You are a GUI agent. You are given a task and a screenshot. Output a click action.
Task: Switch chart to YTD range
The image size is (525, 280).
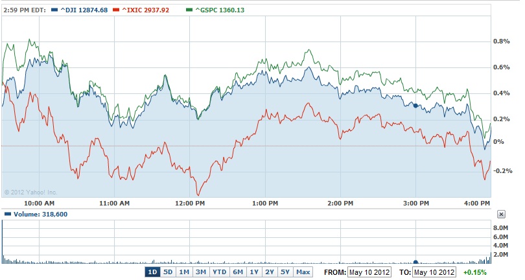click(x=219, y=272)
